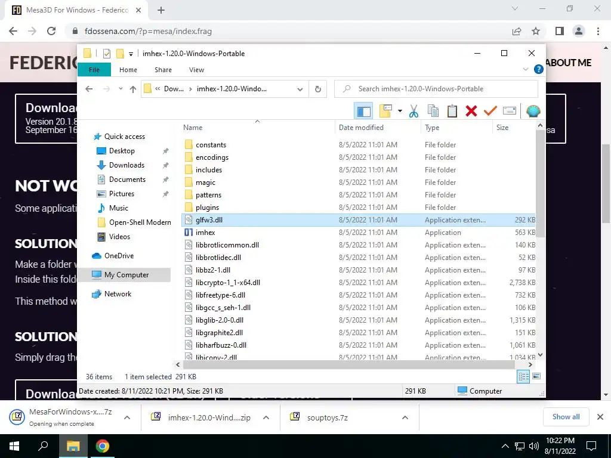
Task: Click the Copy toolbar icon
Action: (x=433, y=111)
